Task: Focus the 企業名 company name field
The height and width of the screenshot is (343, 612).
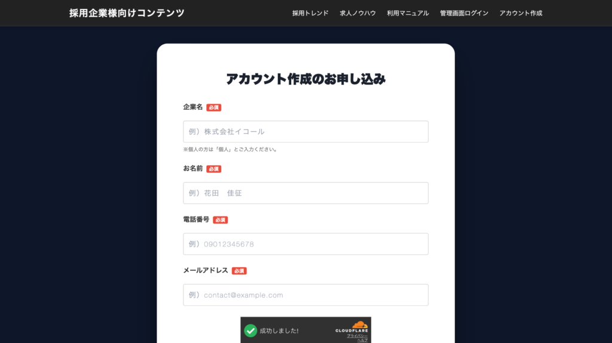Action: pyautogui.click(x=305, y=132)
